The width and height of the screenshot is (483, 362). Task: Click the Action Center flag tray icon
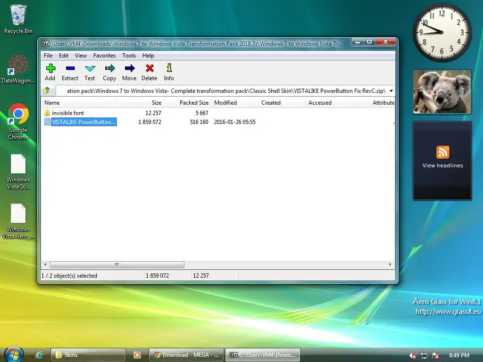435,355
